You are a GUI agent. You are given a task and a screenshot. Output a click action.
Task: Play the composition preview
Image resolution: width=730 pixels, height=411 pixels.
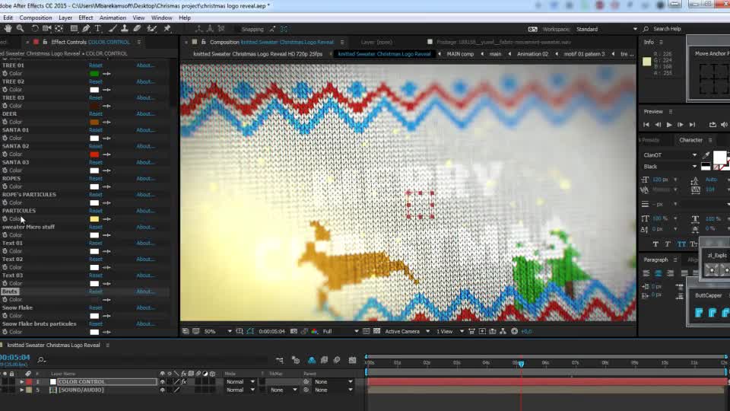pos(669,124)
